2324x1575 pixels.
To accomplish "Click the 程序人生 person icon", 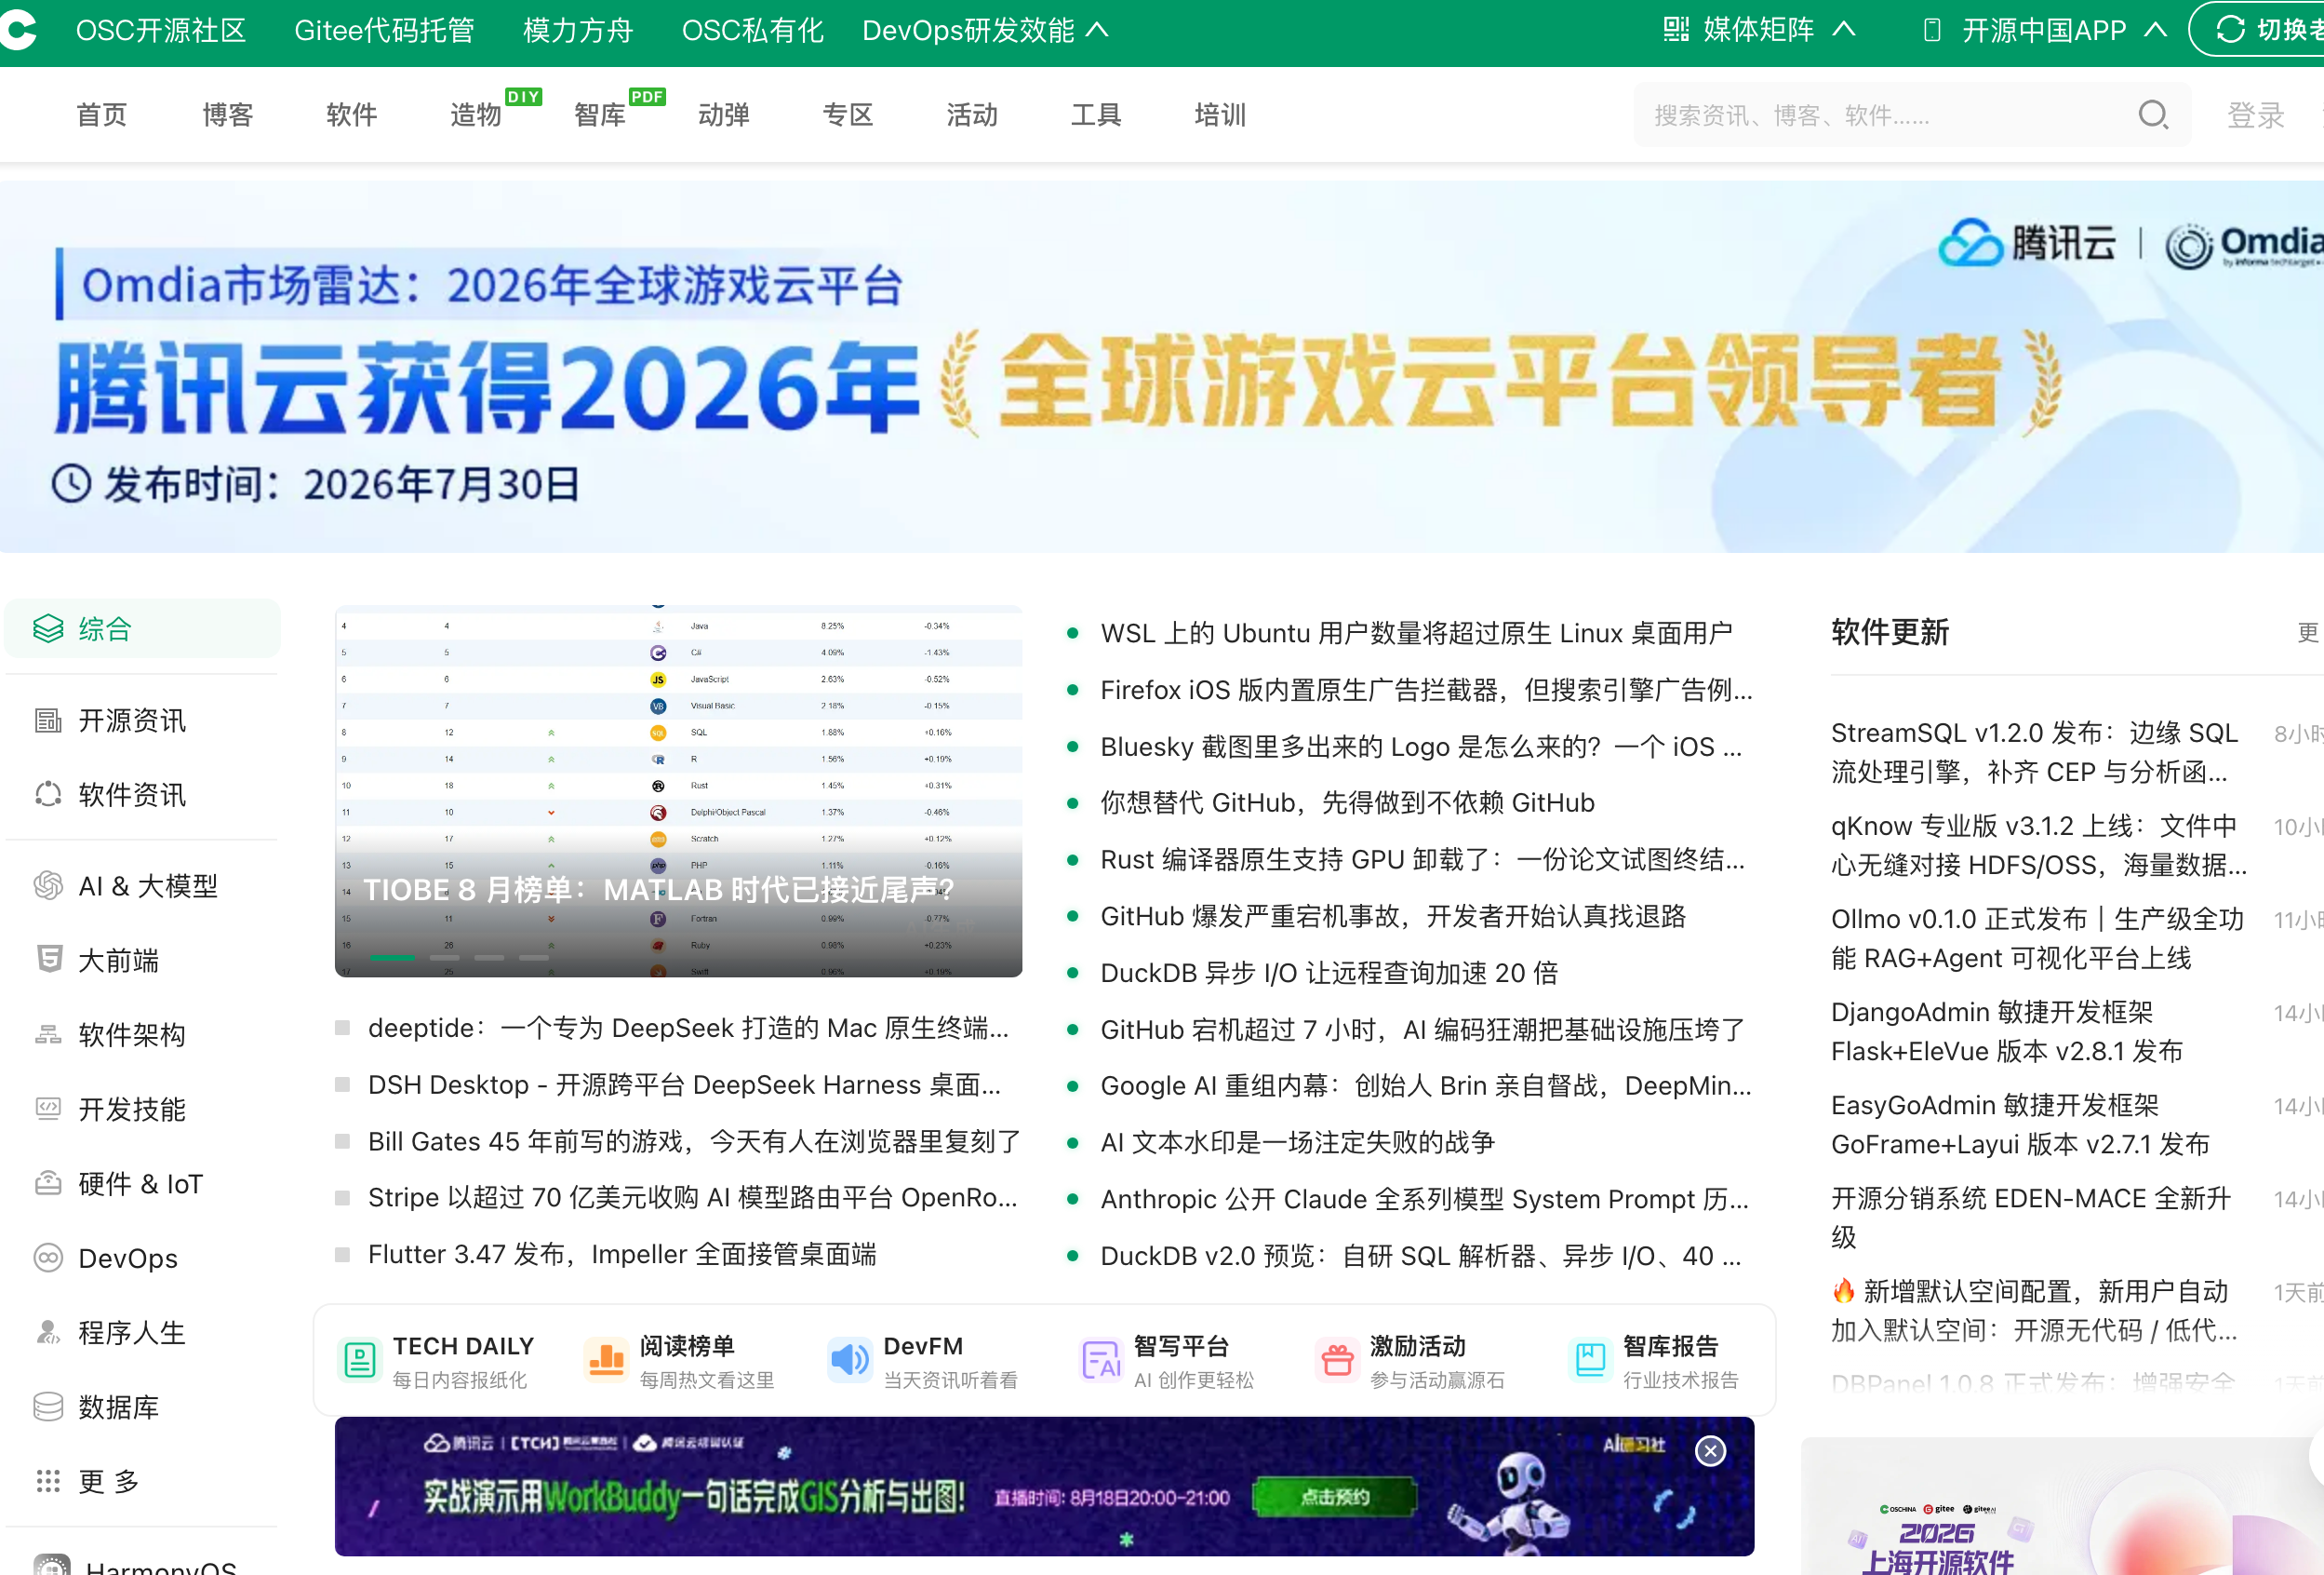I will pos(48,1333).
